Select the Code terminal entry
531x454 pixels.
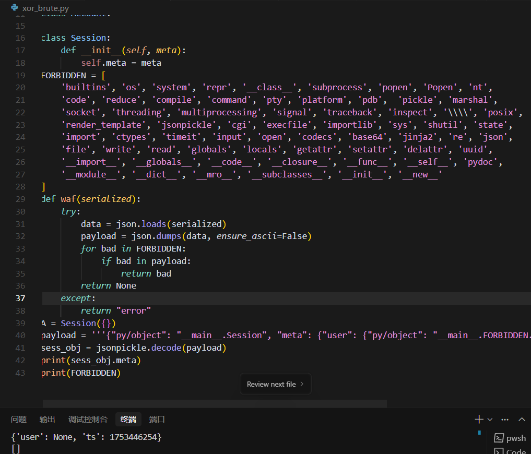pos(510,451)
